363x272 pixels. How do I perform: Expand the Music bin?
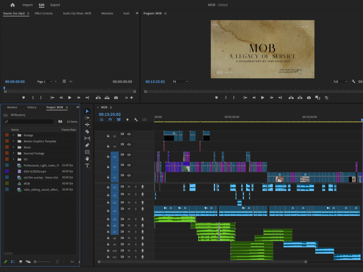pos(13,147)
